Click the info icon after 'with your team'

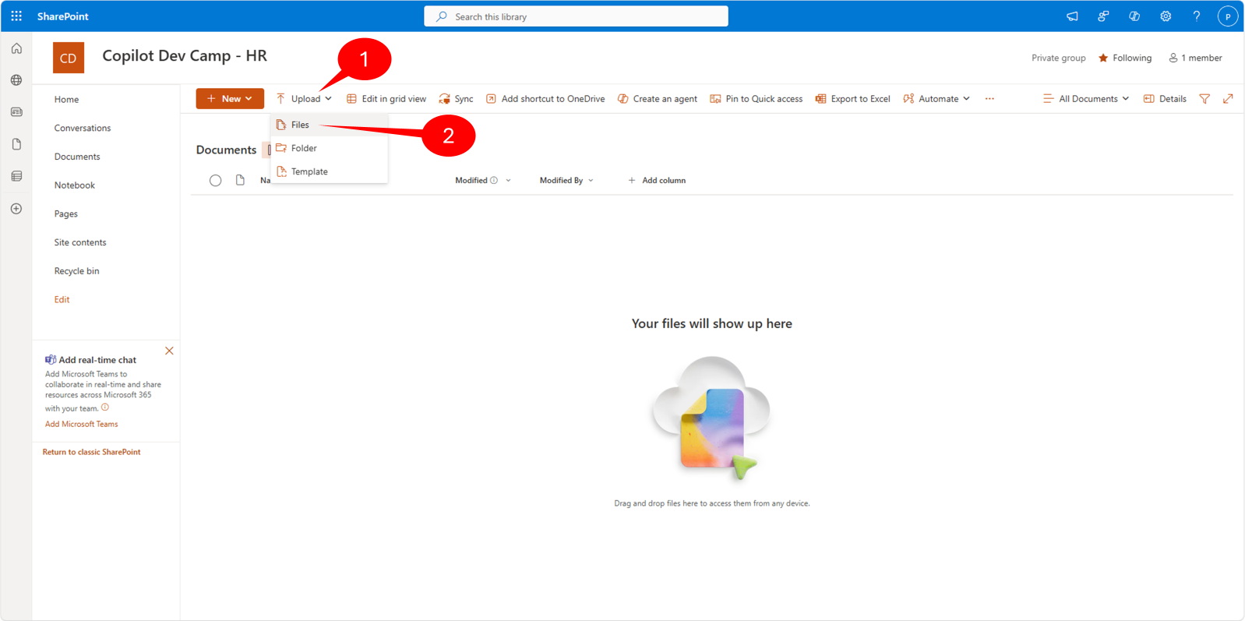tap(105, 408)
